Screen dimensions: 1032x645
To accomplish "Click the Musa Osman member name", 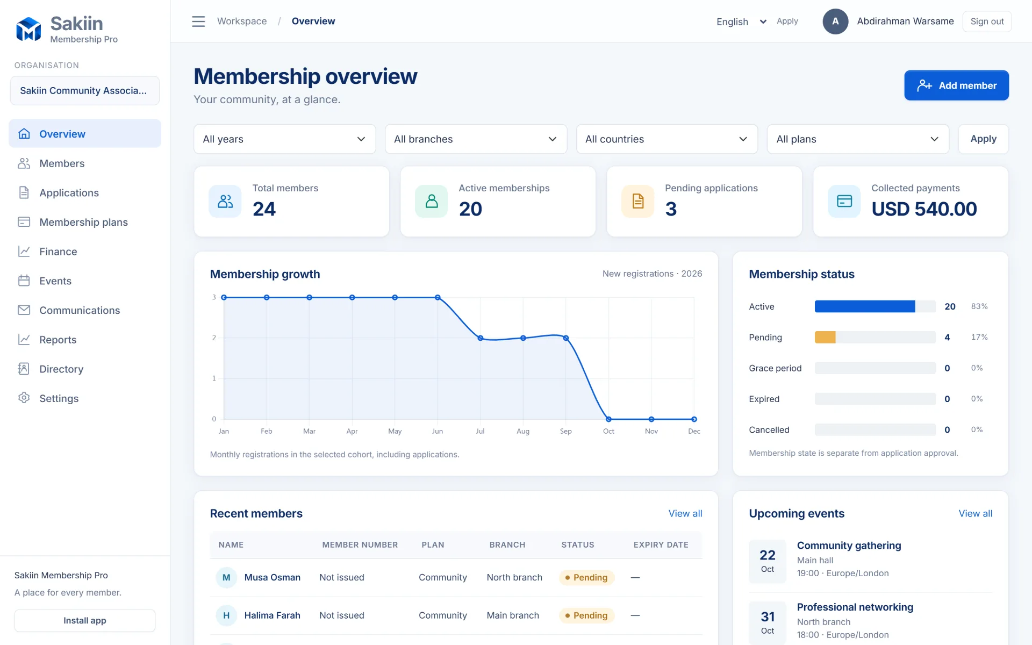I will (x=273, y=577).
